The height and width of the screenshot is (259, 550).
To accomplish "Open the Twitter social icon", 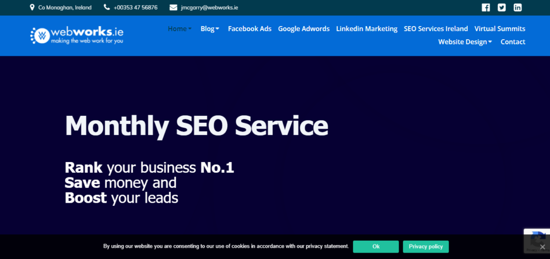I will pos(502,8).
